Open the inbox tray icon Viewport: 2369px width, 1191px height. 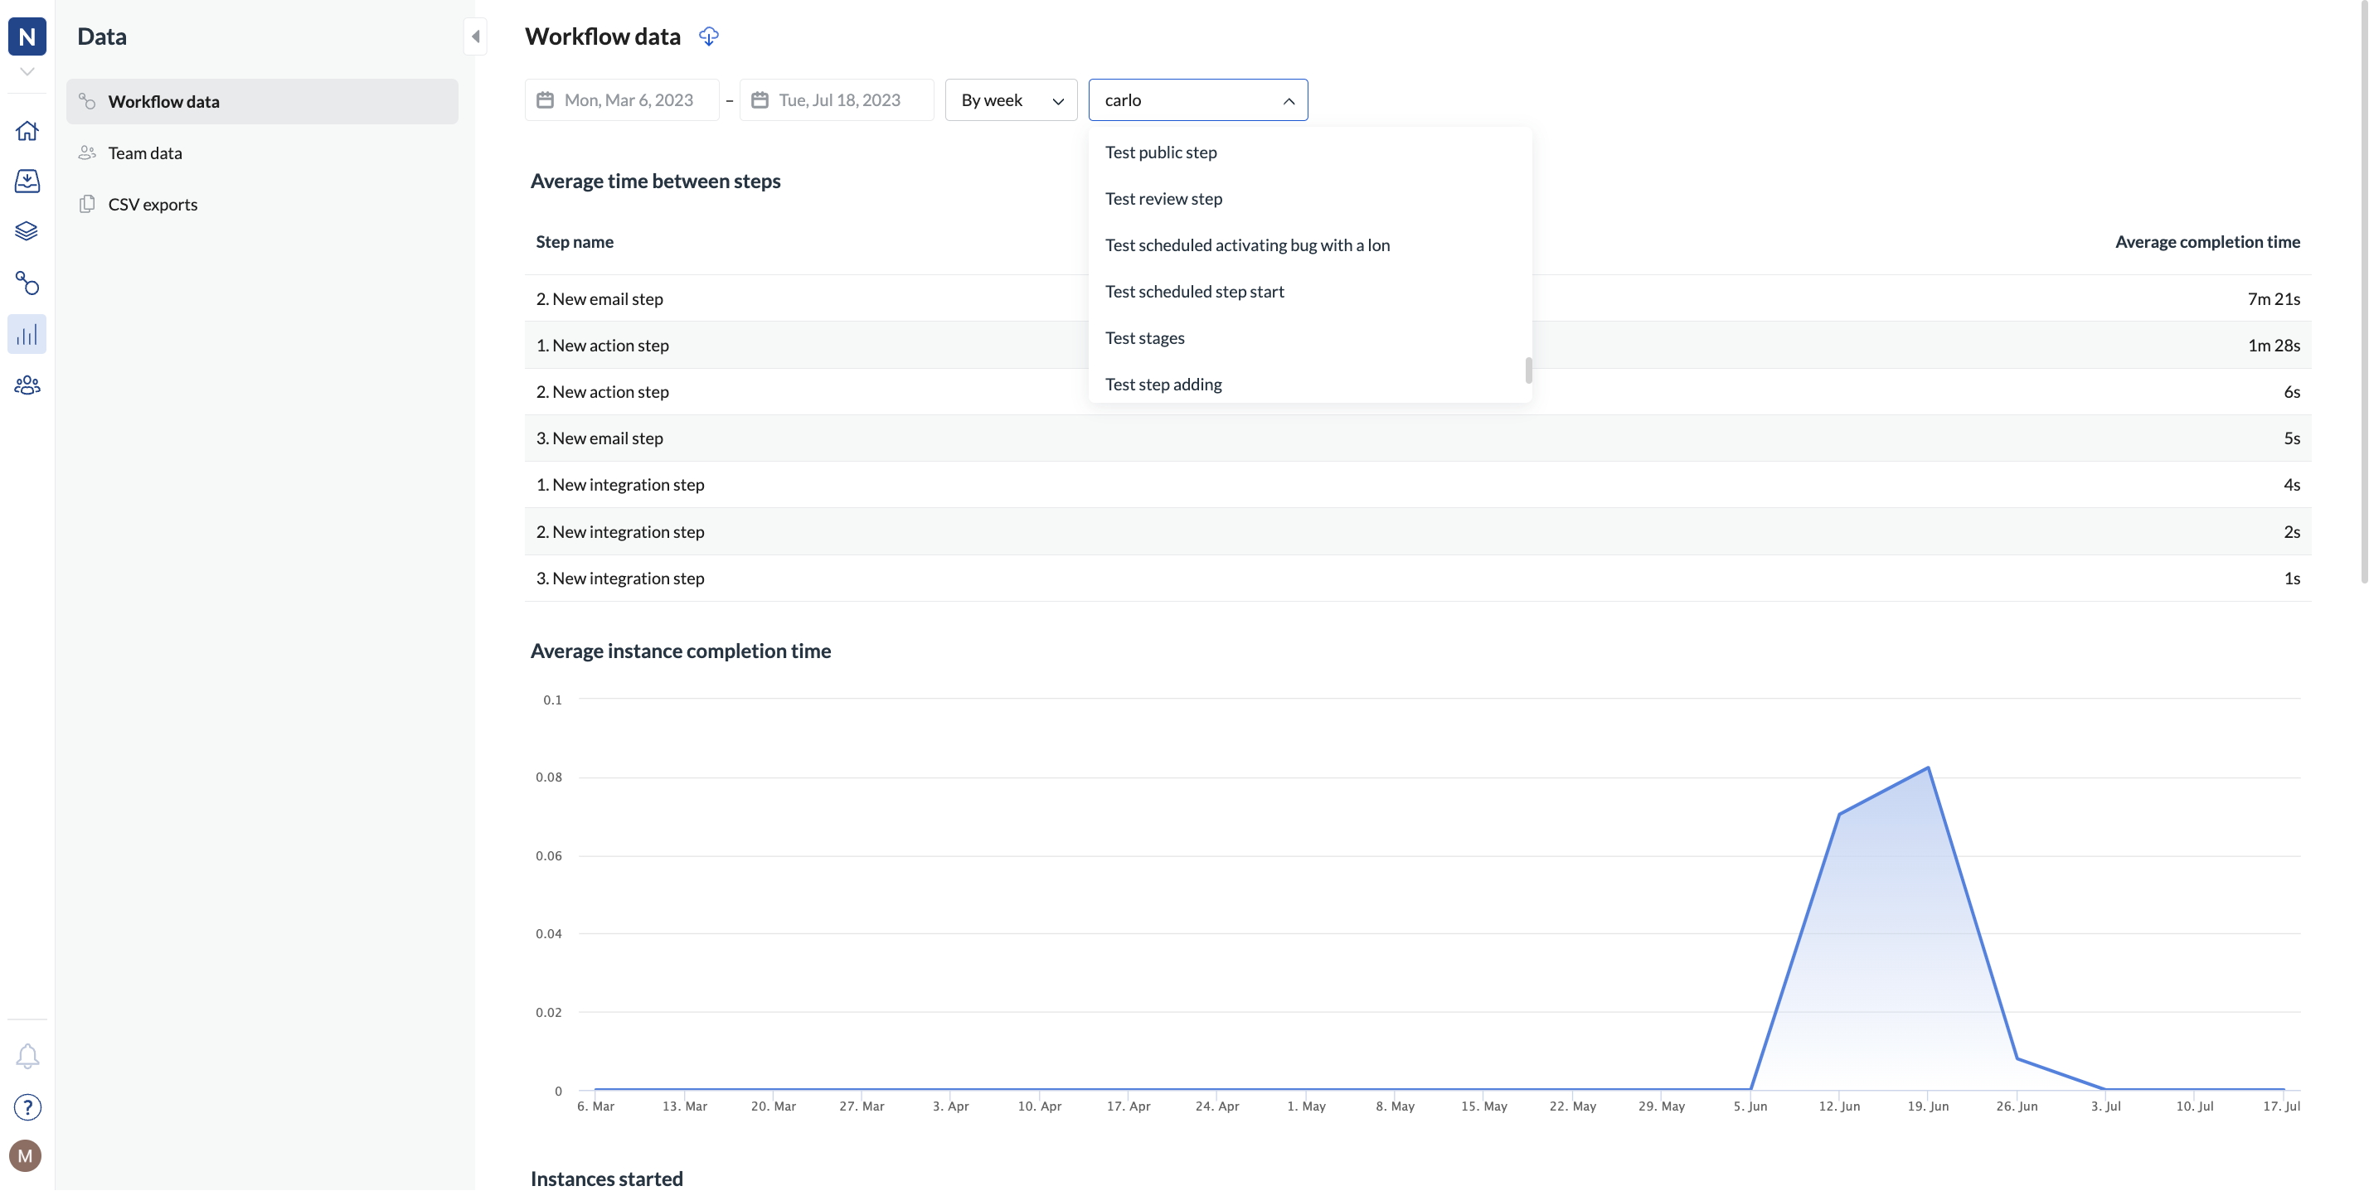(27, 181)
